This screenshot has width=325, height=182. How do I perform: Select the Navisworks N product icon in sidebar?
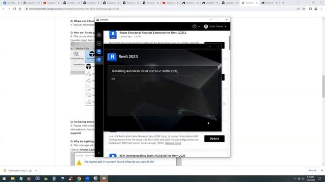click(x=99, y=52)
